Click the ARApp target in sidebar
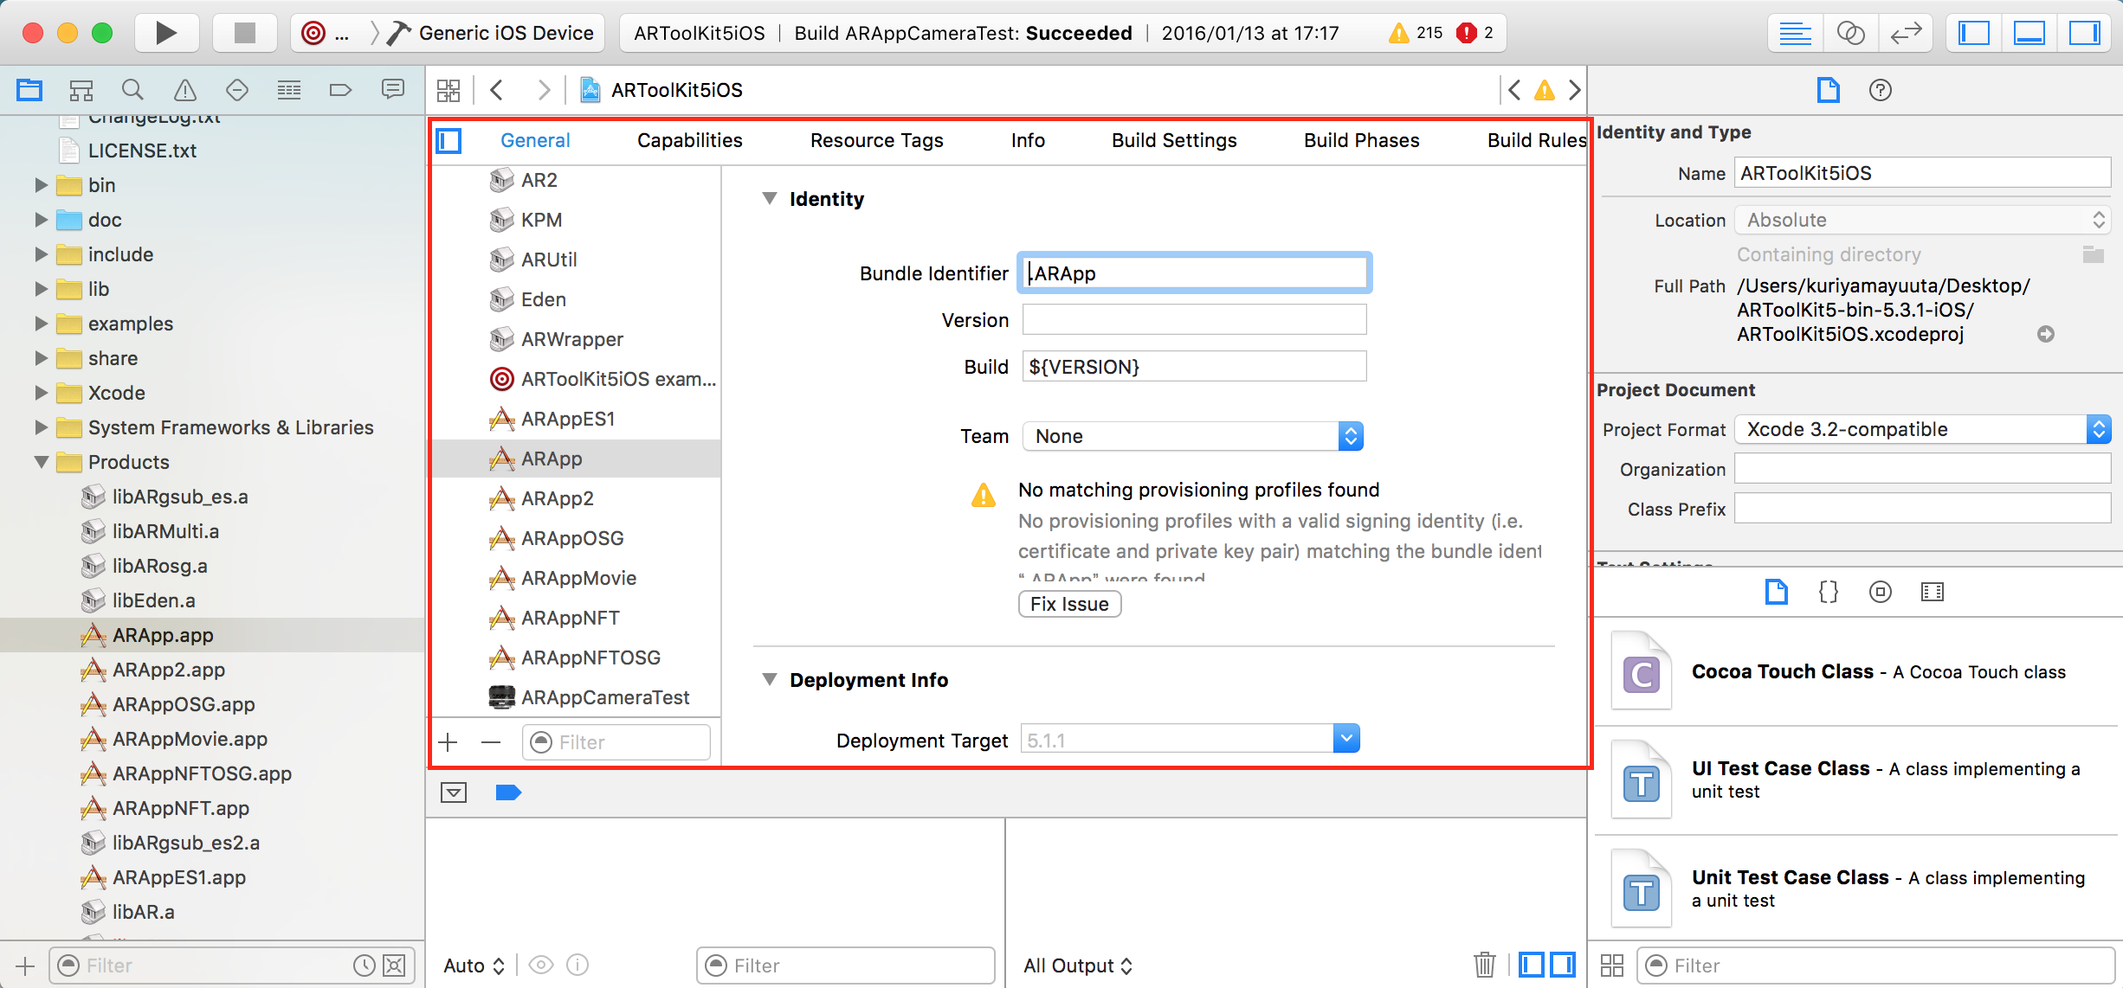Viewport: 2123px width, 988px height. (552, 458)
